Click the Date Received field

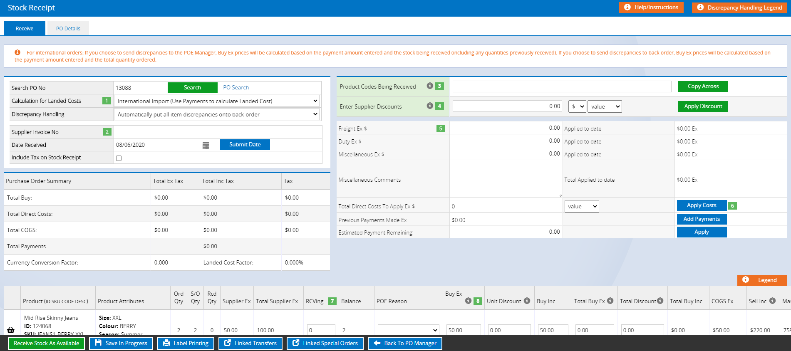(x=157, y=145)
